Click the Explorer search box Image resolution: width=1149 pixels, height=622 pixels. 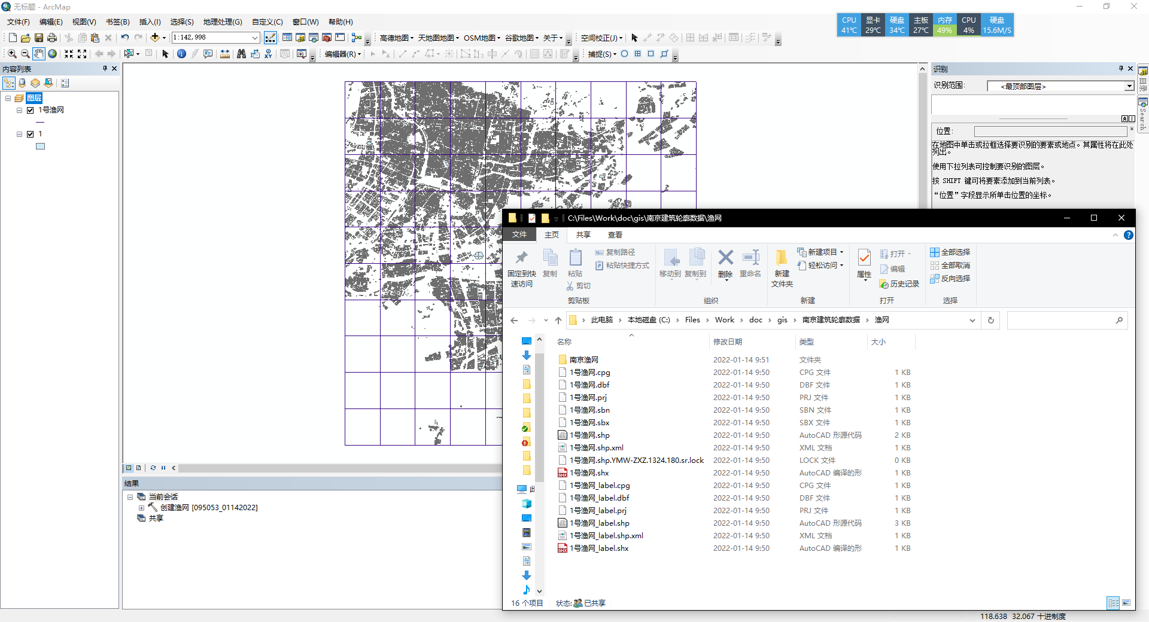point(1067,321)
